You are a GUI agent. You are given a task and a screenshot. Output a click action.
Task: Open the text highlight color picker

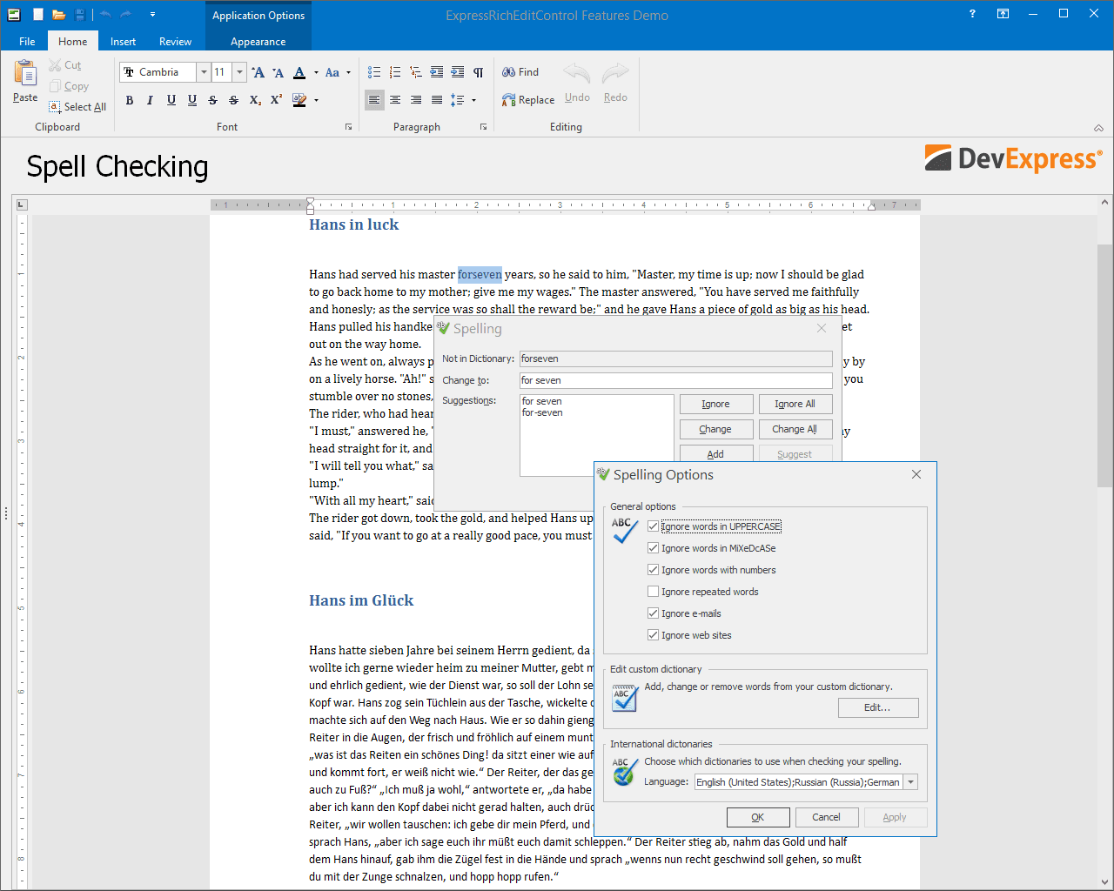(315, 100)
